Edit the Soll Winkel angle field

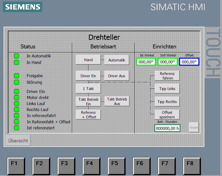click(168, 62)
